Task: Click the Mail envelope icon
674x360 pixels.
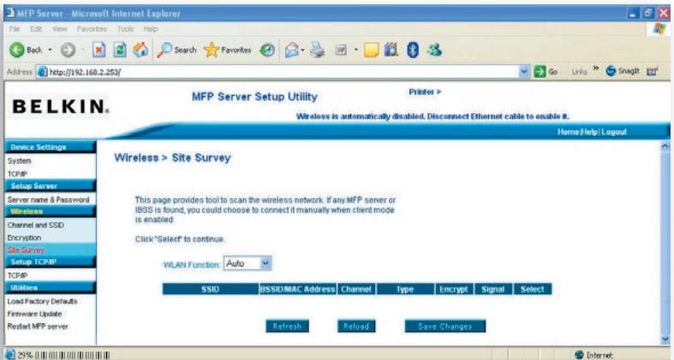Action: 291,51
